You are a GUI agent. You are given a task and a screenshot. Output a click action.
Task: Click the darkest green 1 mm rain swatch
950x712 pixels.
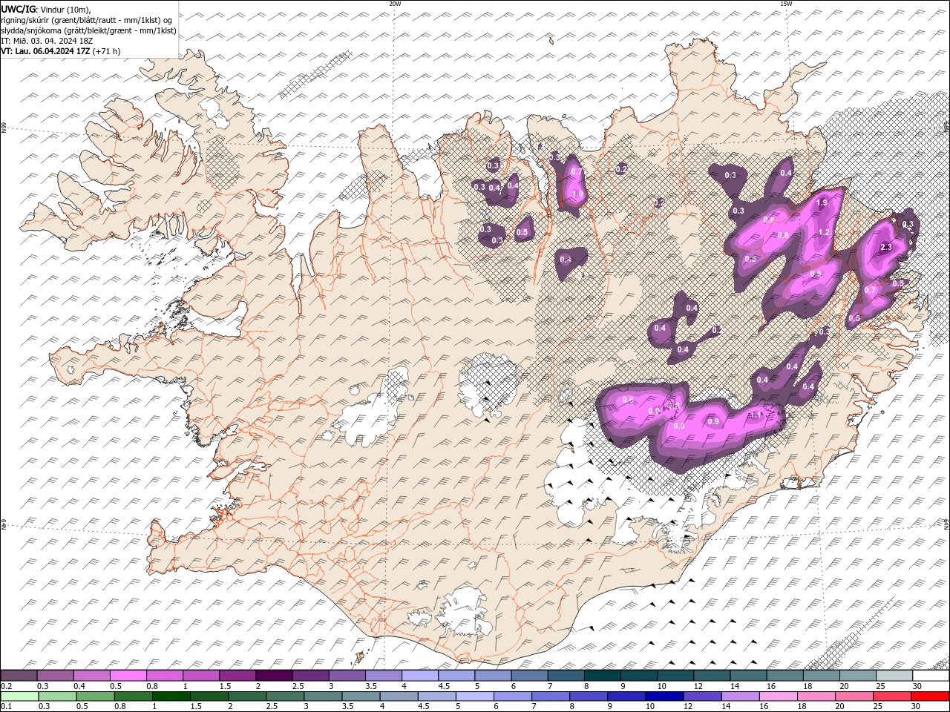[x=171, y=696]
